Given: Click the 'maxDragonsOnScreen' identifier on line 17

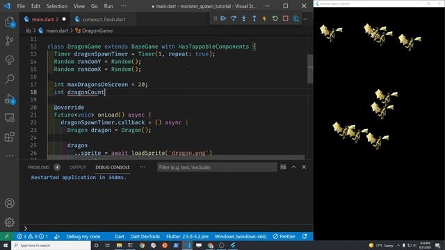Looking at the screenshot, I should 97,85.
